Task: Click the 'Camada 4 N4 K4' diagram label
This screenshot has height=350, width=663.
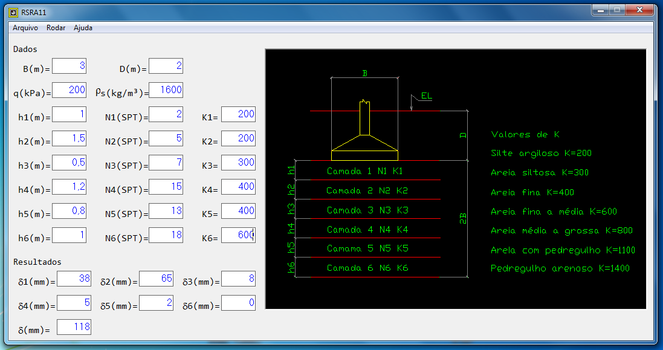Action: tap(367, 230)
